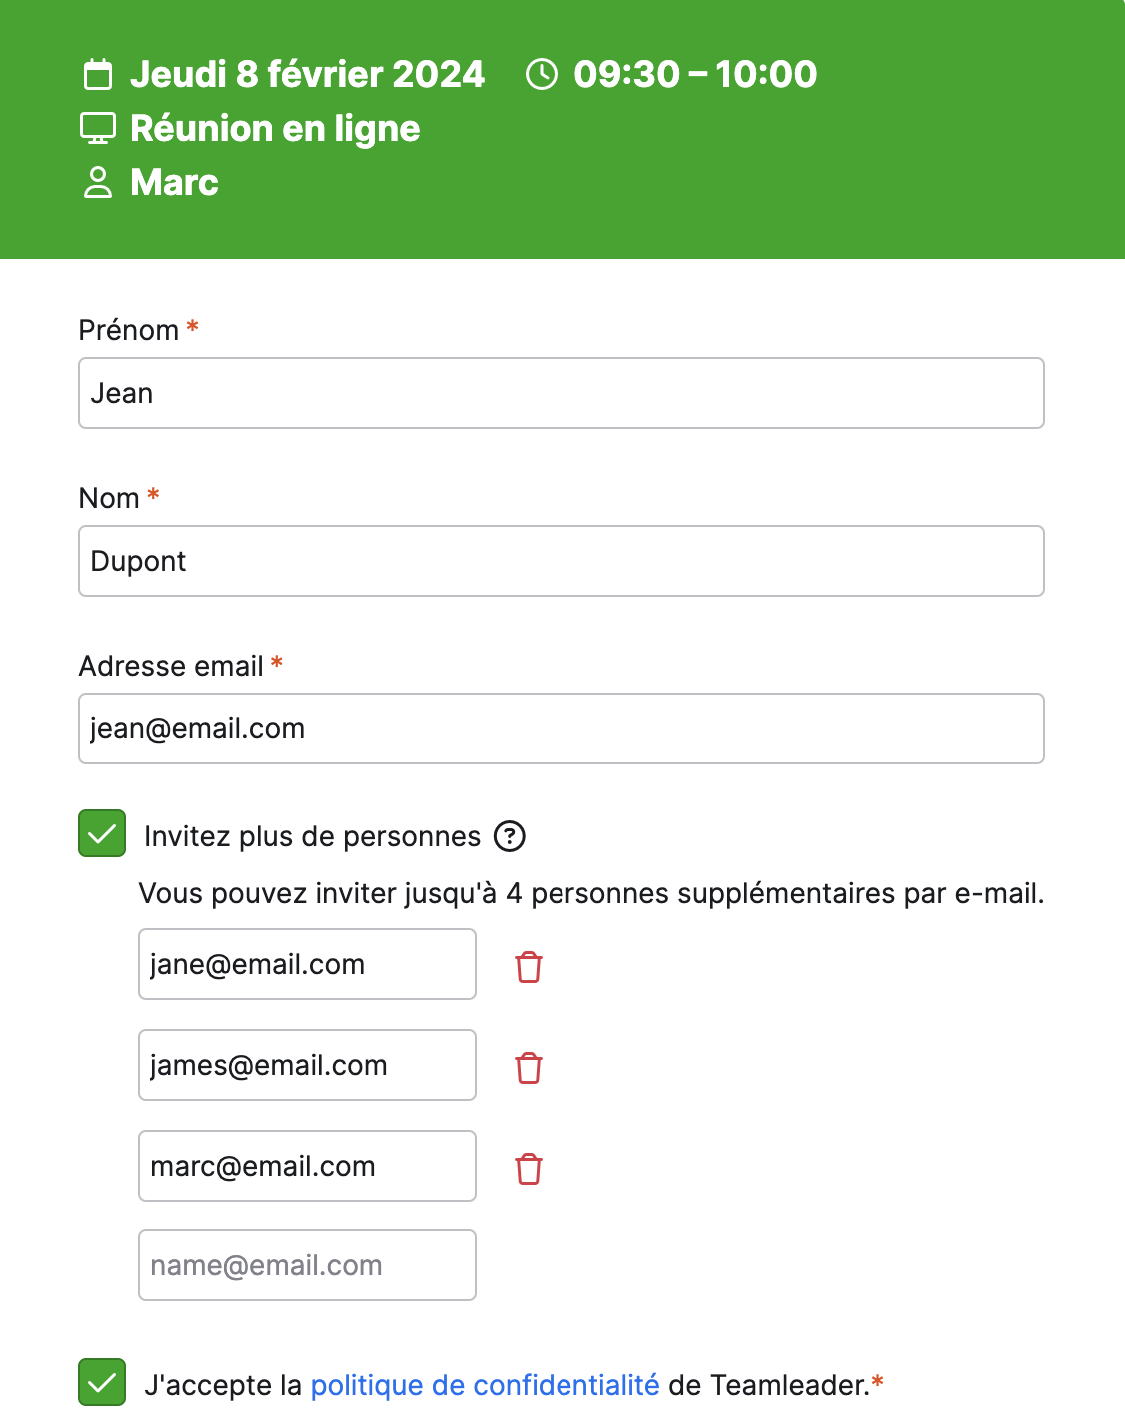Uncheck the Invitez plus de personnes checkbox

102,833
